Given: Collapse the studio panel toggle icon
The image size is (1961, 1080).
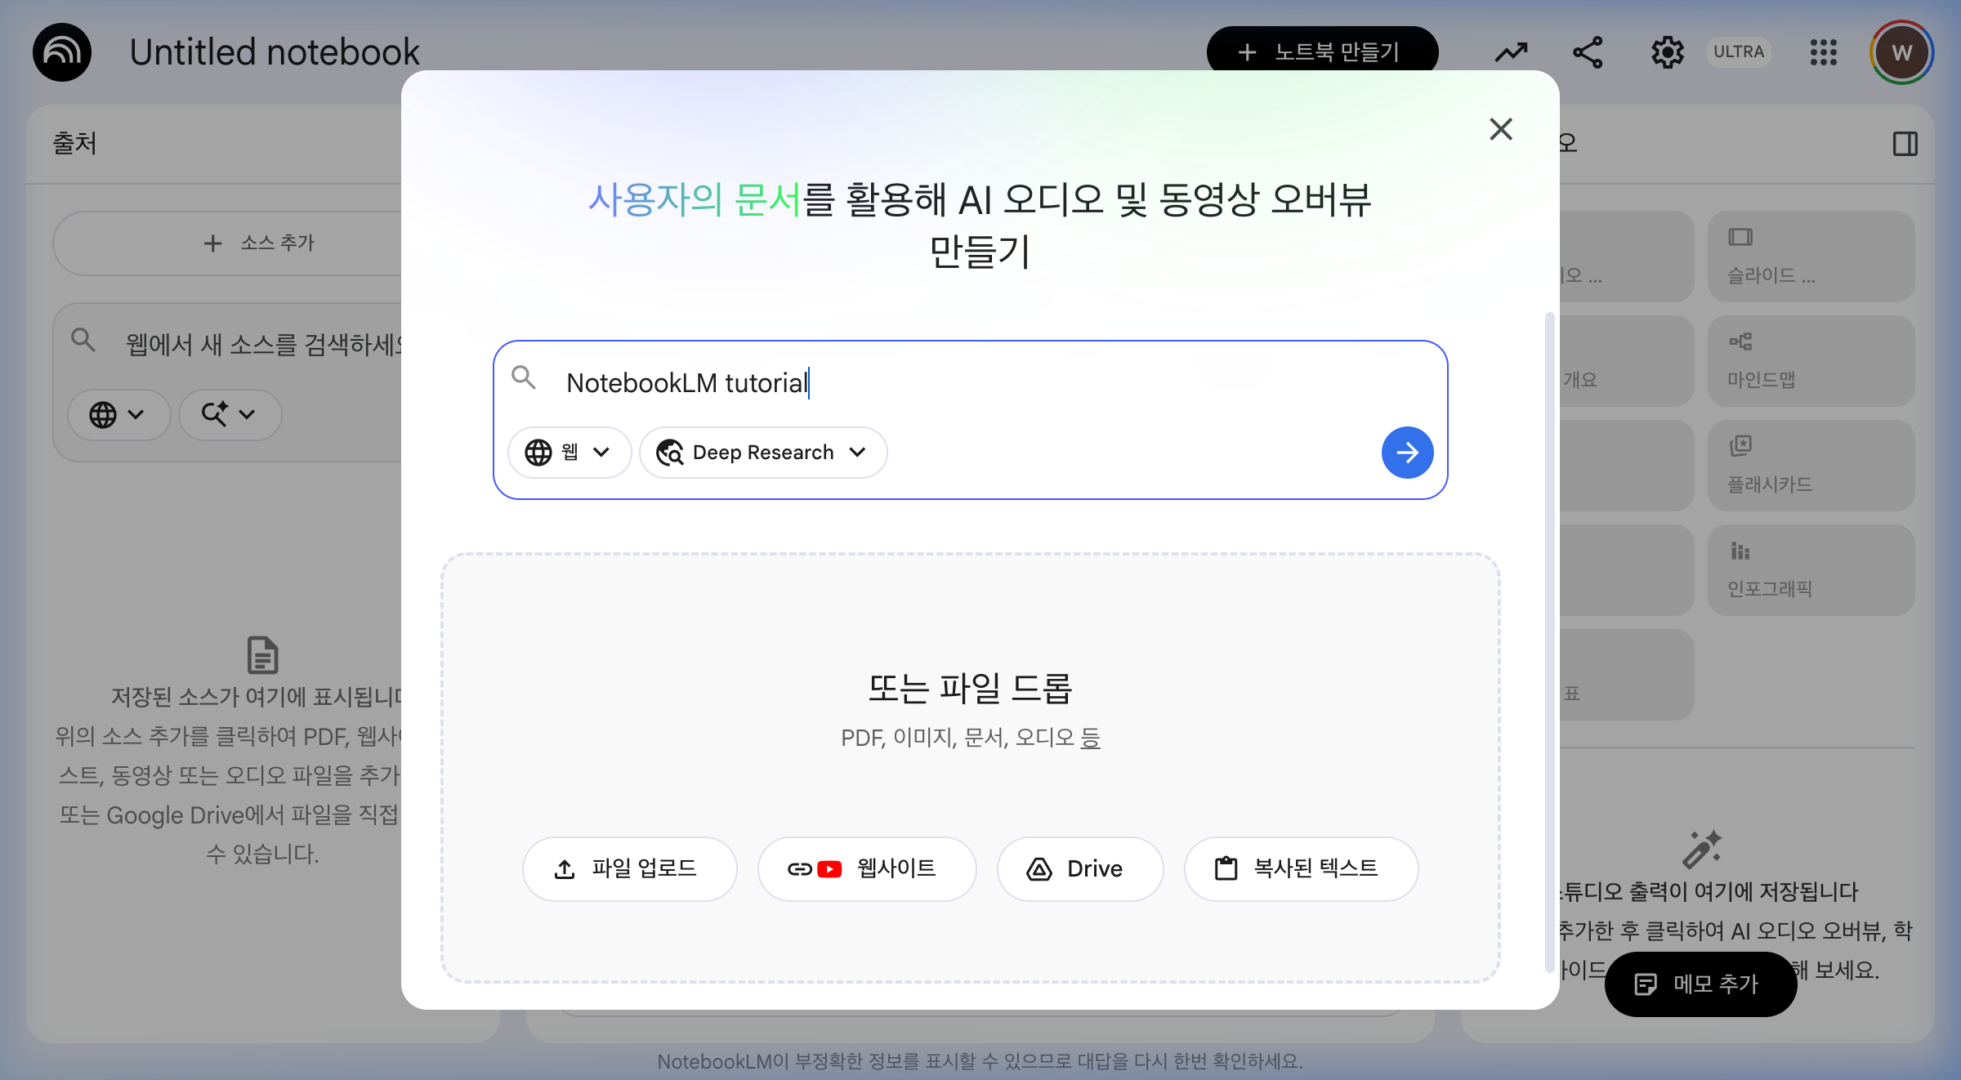Looking at the screenshot, I should pos(1905,144).
